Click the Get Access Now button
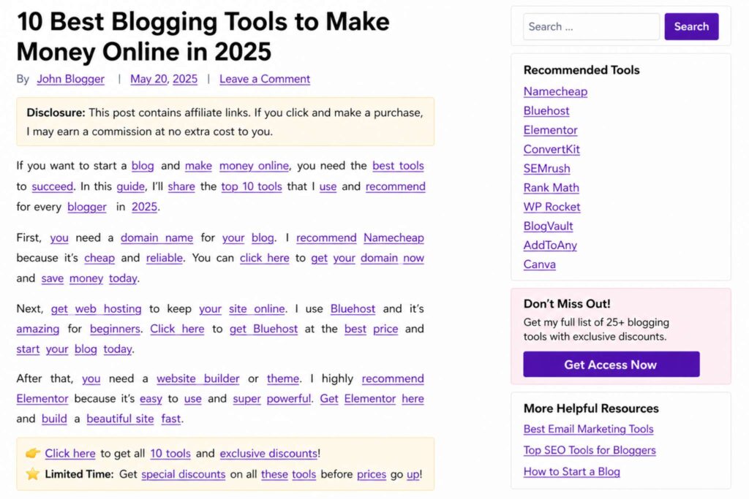The image size is (749, 499). pos(610,364)
